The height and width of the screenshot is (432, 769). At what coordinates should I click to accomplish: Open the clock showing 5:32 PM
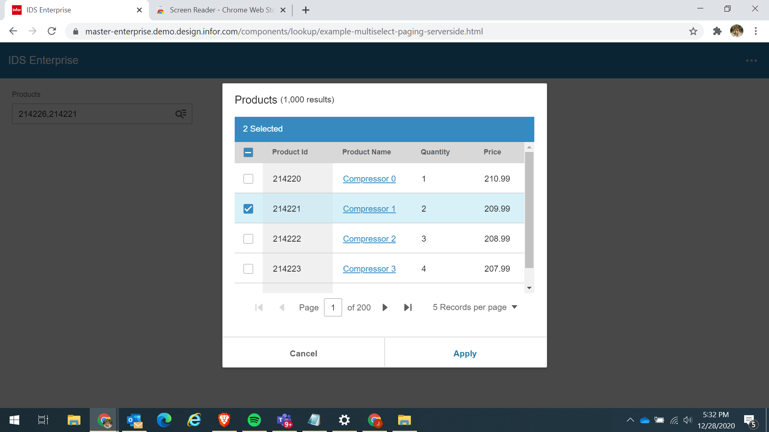tap(716, 420)
